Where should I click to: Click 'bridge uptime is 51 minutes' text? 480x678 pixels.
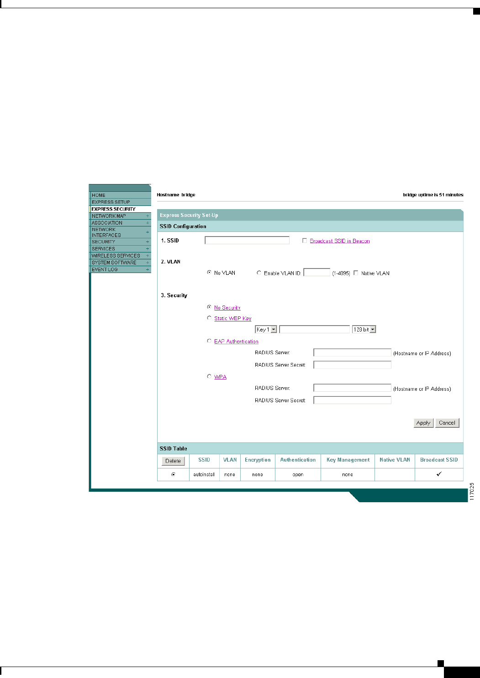(433, 195)
